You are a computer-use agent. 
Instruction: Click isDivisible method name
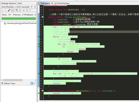tap(82, 91)
